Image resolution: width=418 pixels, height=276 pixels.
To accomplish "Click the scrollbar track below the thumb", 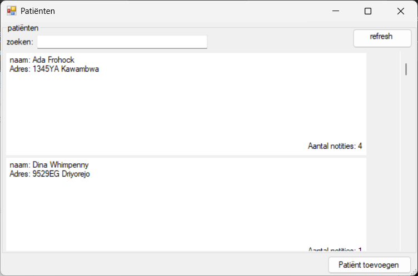I will [405, 167].
